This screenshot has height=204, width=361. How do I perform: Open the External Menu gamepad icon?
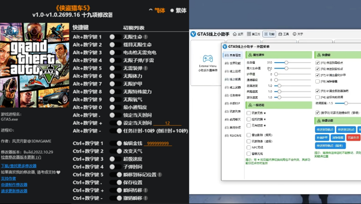tap(207, 59)
